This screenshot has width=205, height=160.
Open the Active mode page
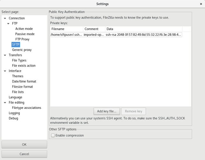point(24,29)
